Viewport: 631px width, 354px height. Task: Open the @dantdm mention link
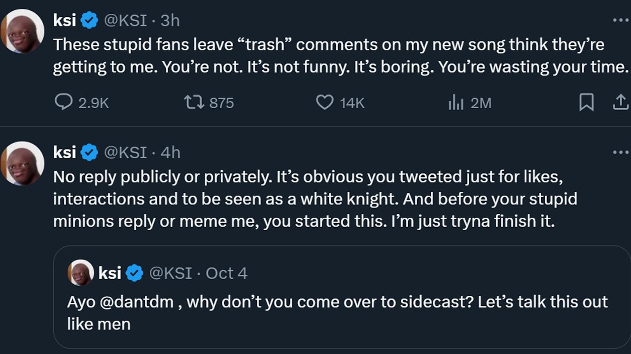click(x=137, y=301)
